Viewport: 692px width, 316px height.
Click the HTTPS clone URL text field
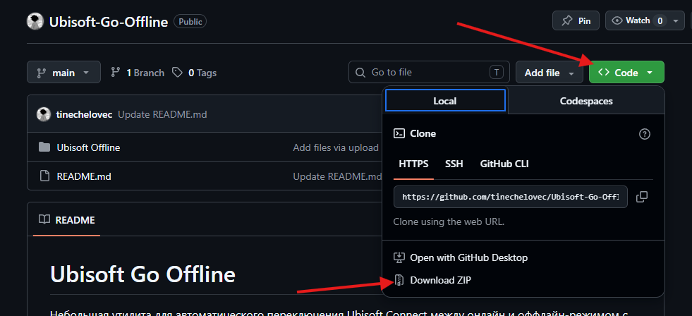pos(511,197)
